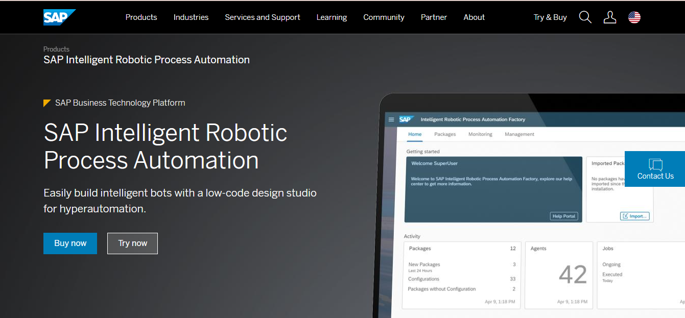Click the Management tab in Factory screenshot

pos(519,134)
